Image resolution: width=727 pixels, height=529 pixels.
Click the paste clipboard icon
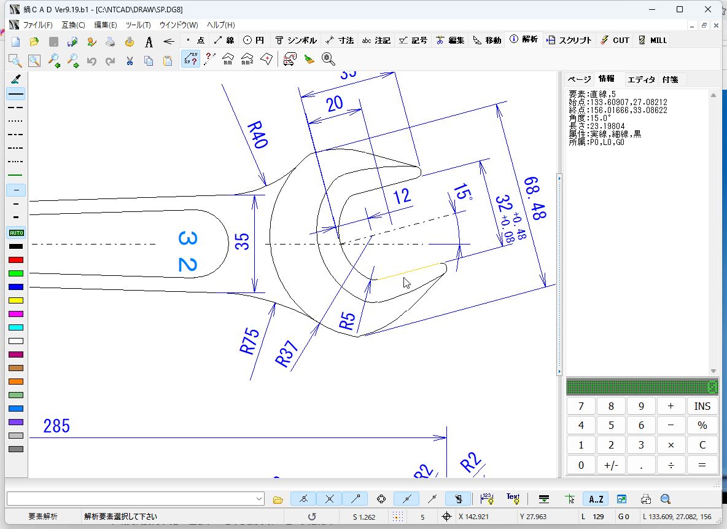tap(168, 60)
